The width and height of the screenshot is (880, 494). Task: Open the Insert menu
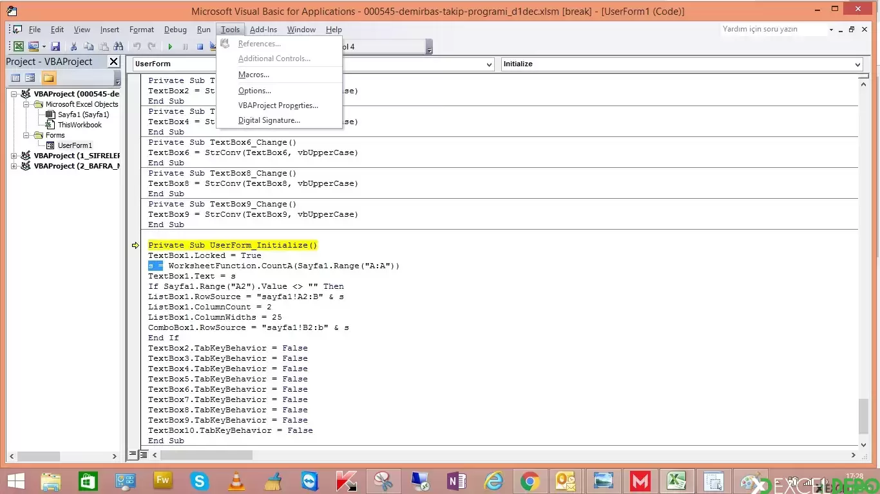(110, 30)
